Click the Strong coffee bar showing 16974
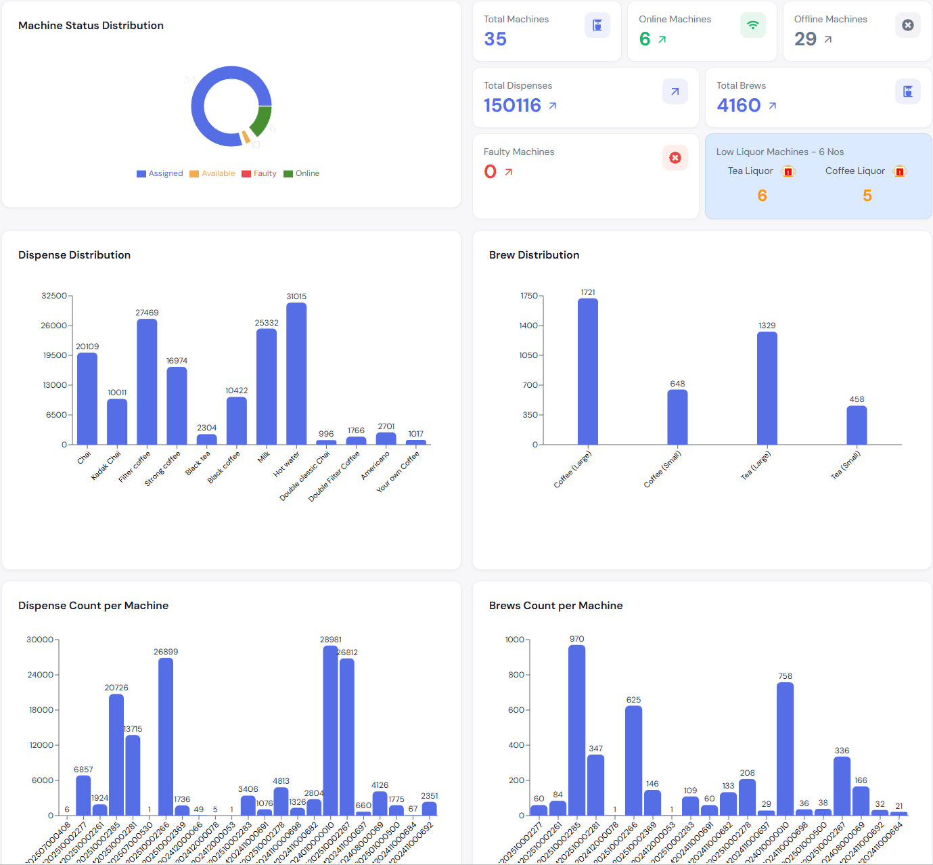 point(177,405)
